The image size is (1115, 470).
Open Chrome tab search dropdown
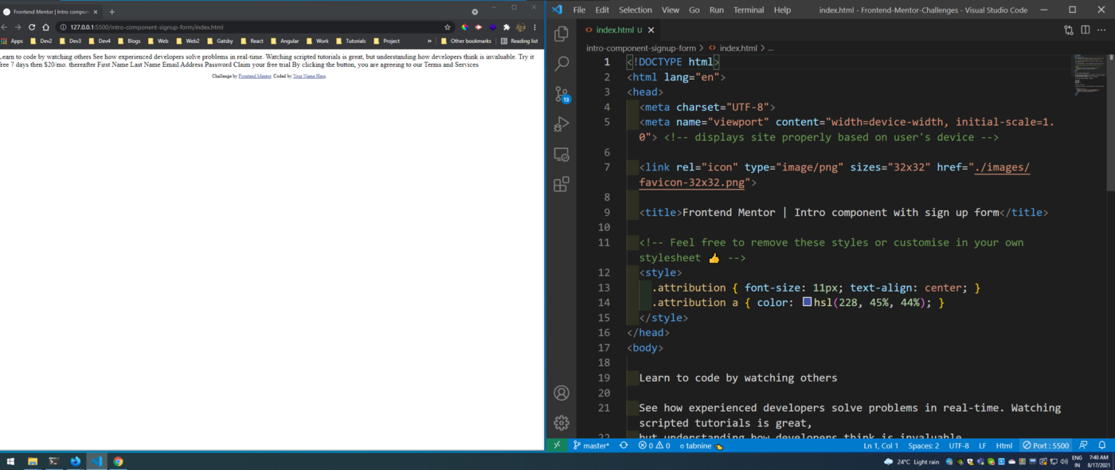pyautogui.click(x=475, y=12)
